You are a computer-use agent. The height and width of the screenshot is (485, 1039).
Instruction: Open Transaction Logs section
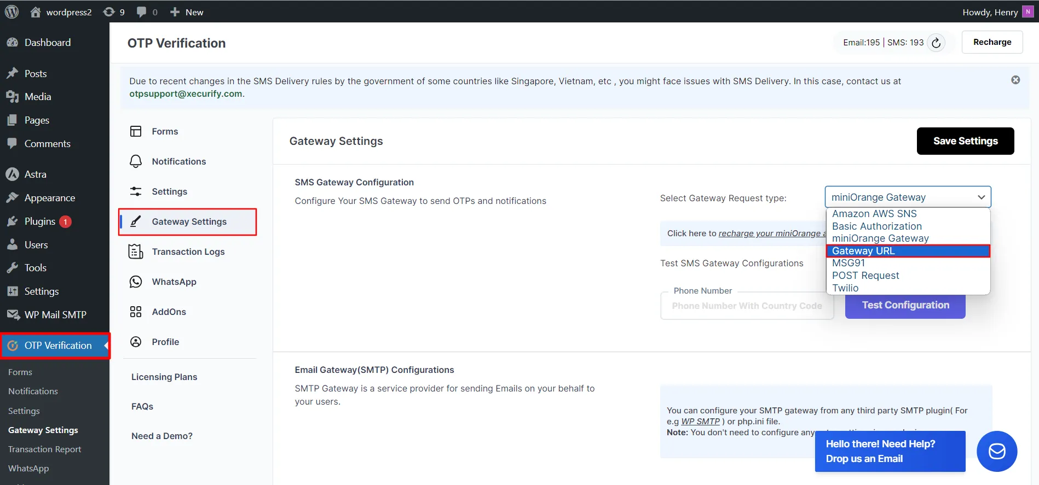click(x=188, y=252)
